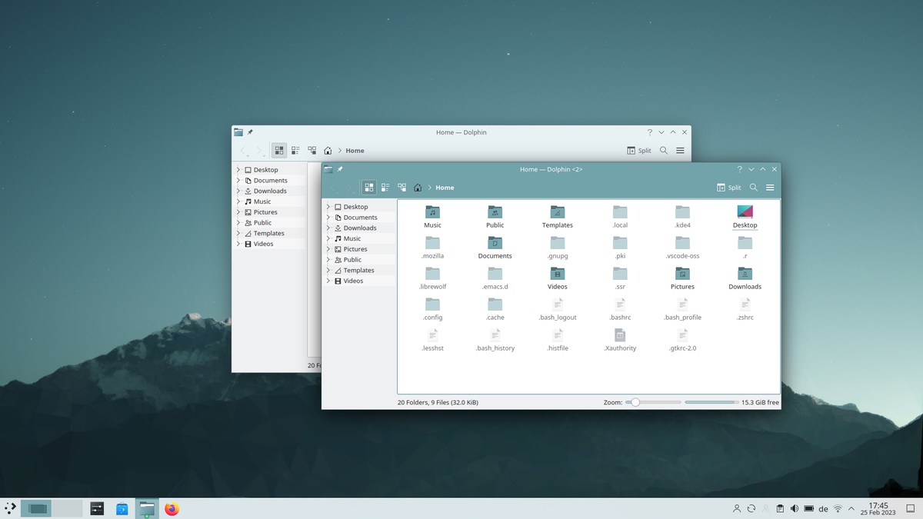Show hidden system tray icons arrow

click(852, 509)
